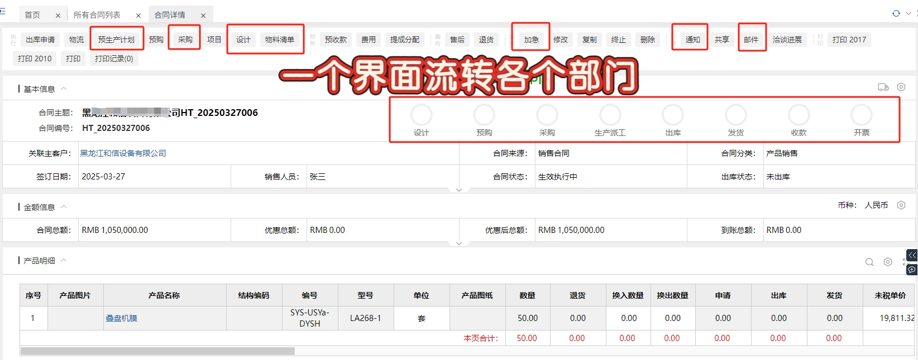The width and height of the screenshot is (918, 360).
Task: Click the 设计 toolbar button
Action: click(x=243, y=40)
